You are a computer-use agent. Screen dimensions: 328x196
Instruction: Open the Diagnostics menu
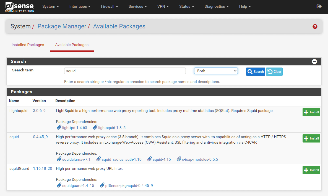(217, 6)
